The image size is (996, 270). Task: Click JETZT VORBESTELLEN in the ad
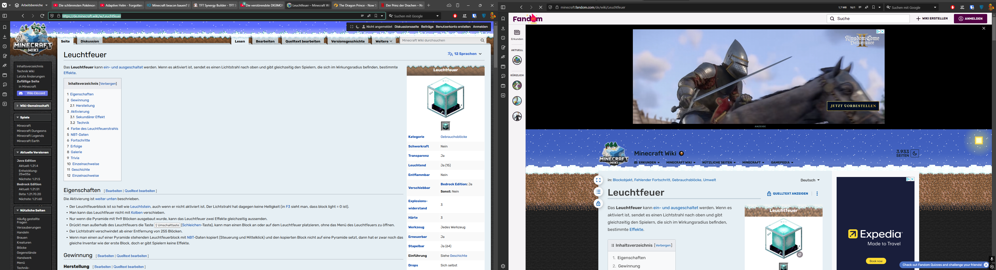coord(852,106)
